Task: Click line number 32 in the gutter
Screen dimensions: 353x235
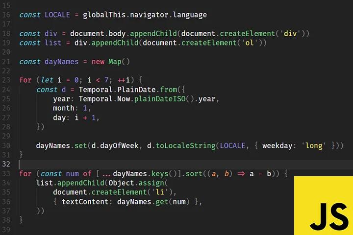Action: (x=6, y=164)
